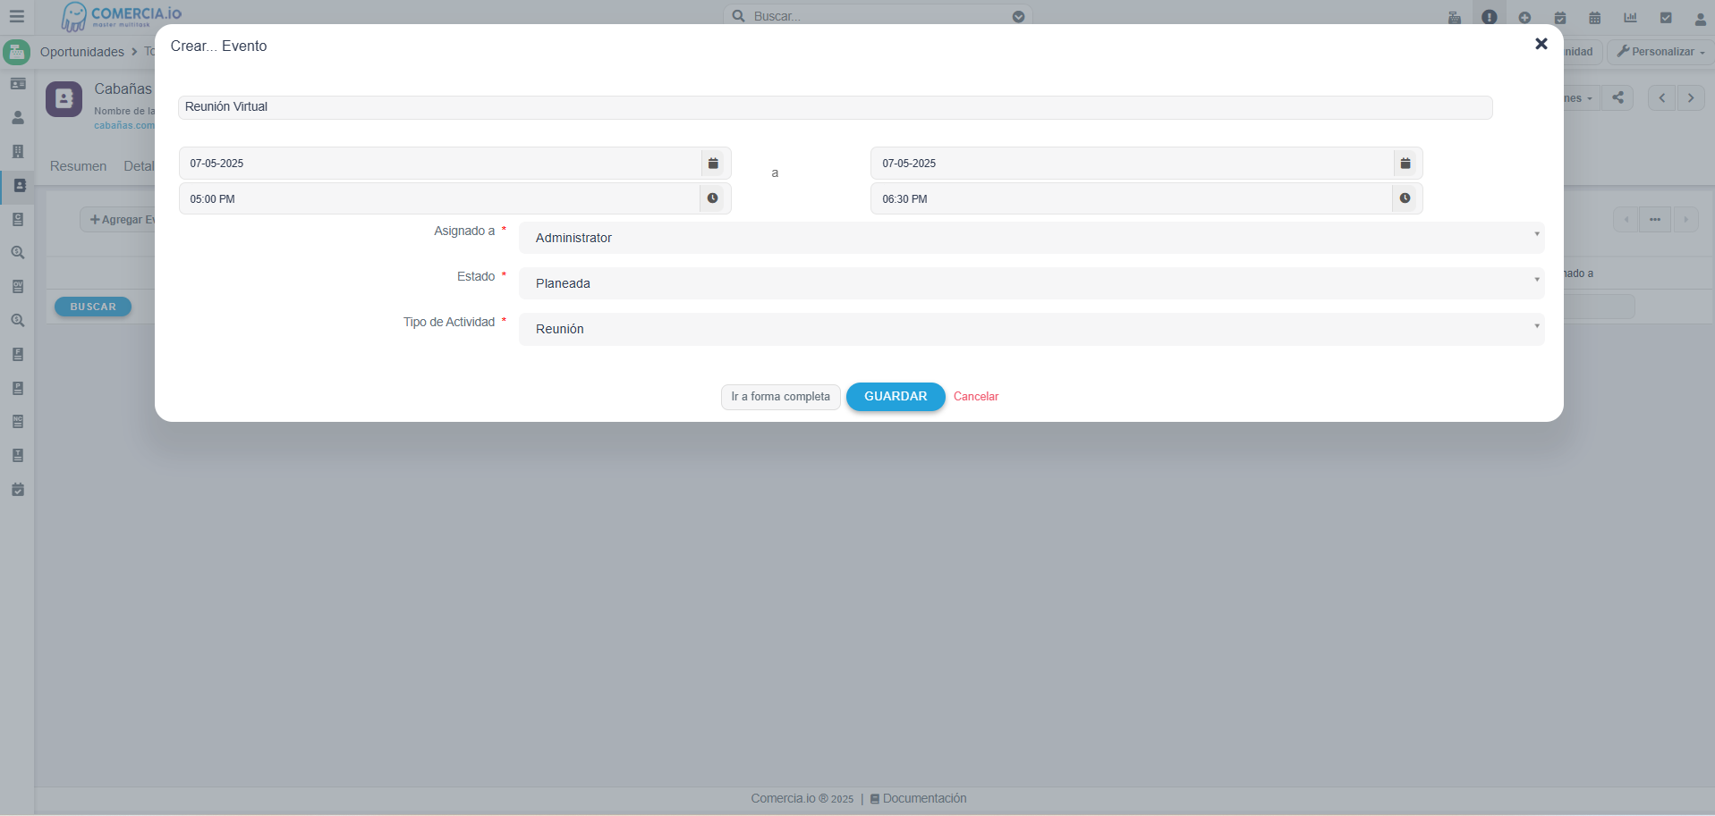Open the reports chart icon
1715x816 pixels.
coord(1630,18)
